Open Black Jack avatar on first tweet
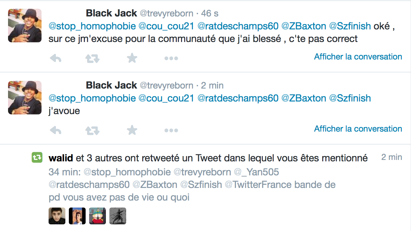Viewport: 411px width, 231px height. 25,26
